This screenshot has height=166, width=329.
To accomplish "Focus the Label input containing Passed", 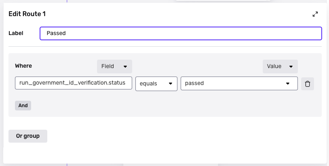I will pyautogui.click(x=181, y=33).
